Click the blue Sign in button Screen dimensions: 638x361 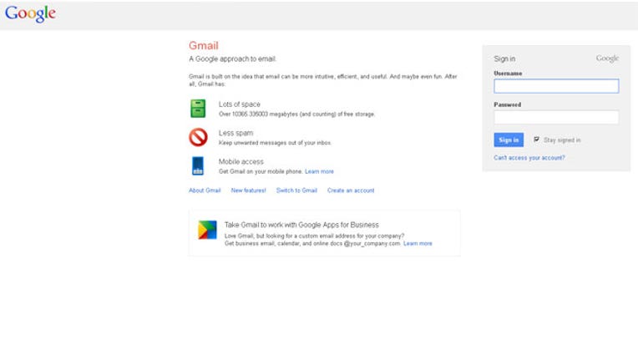tap(509, 140)
